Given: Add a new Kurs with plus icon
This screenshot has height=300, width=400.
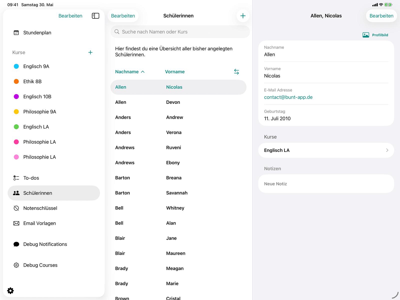Looking at the screenshot, I should click(90, 52).
